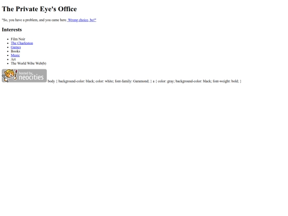This screenshot has width=288, height=216.
Task: Click the hosted by Neocities badge
Action: 24,76
